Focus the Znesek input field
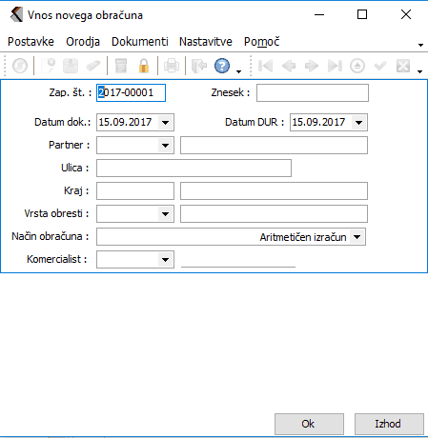 tap(313, 92)
